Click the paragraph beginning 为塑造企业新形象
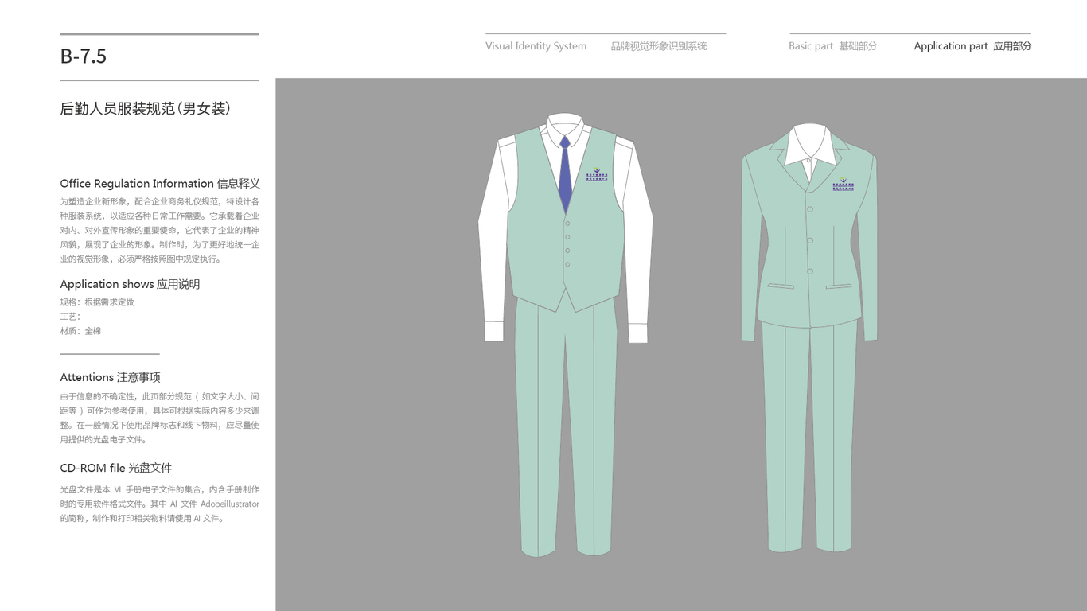Image resolution: width=1087 pixels, height=611 pixels. pos(159,231)
